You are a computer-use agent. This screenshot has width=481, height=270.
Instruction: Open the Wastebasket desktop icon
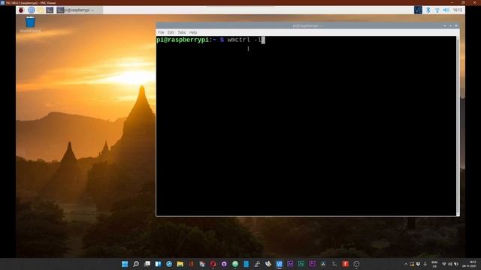[30, 25]
